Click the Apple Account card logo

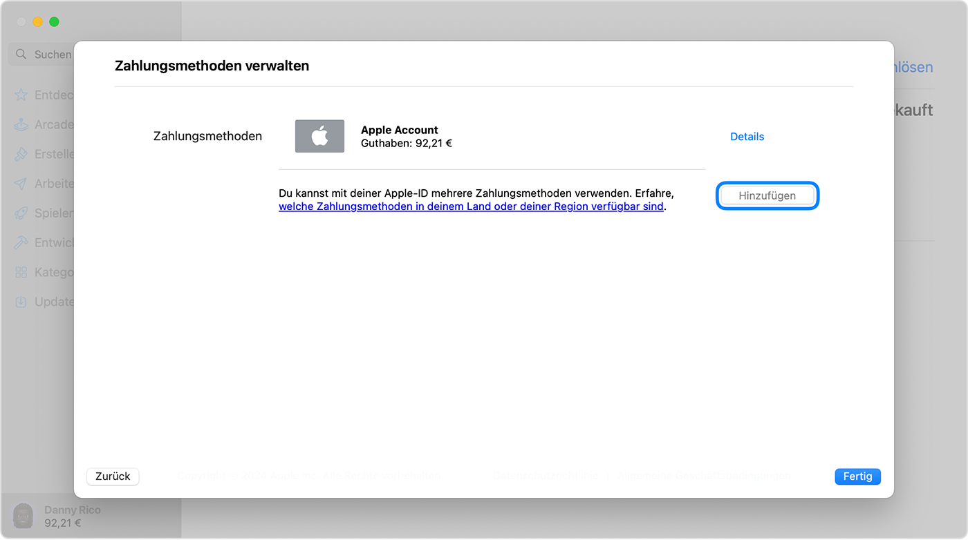click(319, 136)
